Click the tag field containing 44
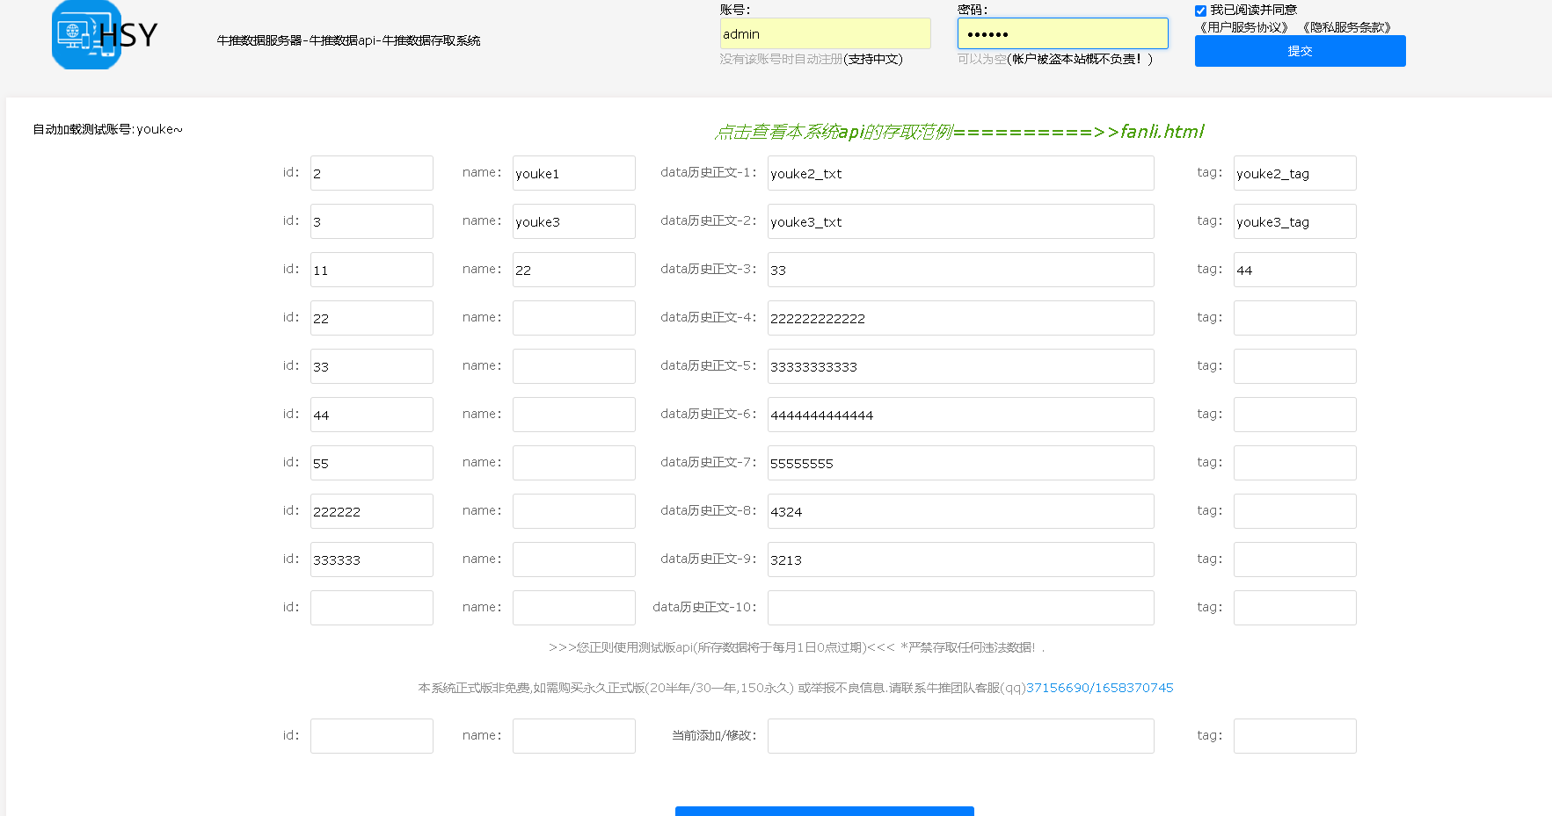The width and height of the screenshot is (1552, 816). pyautogui.click(x=1295, y=270)
